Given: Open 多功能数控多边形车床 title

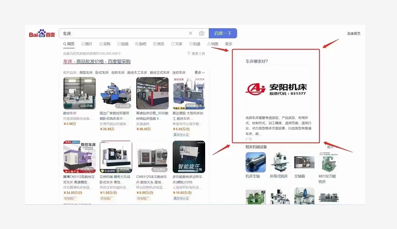Looking at the screenshot, I should (x=187, y=179).
